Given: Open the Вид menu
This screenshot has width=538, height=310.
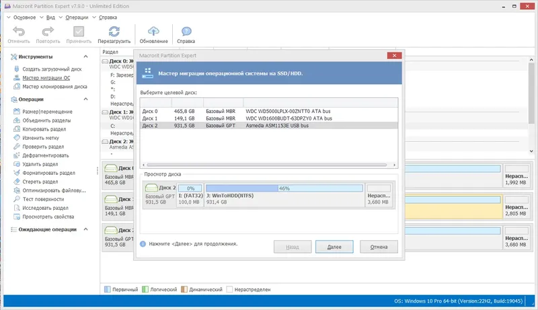Looking at the screenshot, I should [50, 17].
